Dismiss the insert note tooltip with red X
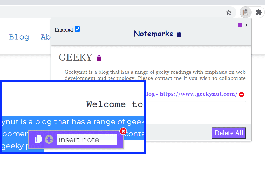 coord(123,131)
